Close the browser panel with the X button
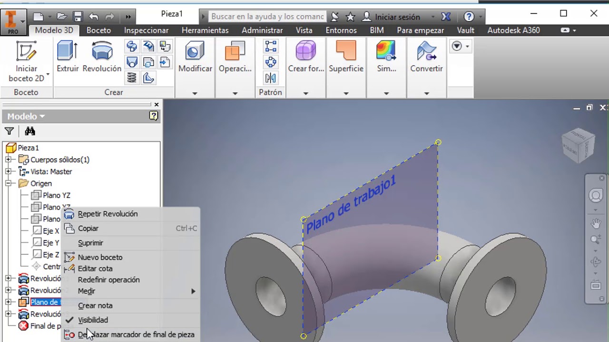 pos(156,104)
